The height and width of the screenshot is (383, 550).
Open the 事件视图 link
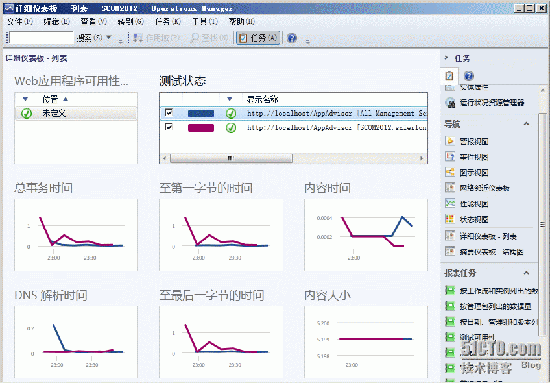[474, 157]
